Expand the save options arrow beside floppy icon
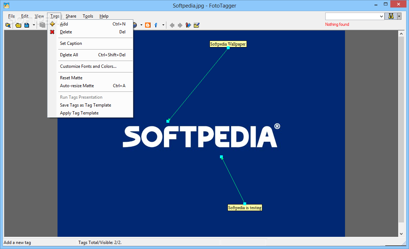Image resolution: width=409 pixels, height=249 pixels. 34,25
